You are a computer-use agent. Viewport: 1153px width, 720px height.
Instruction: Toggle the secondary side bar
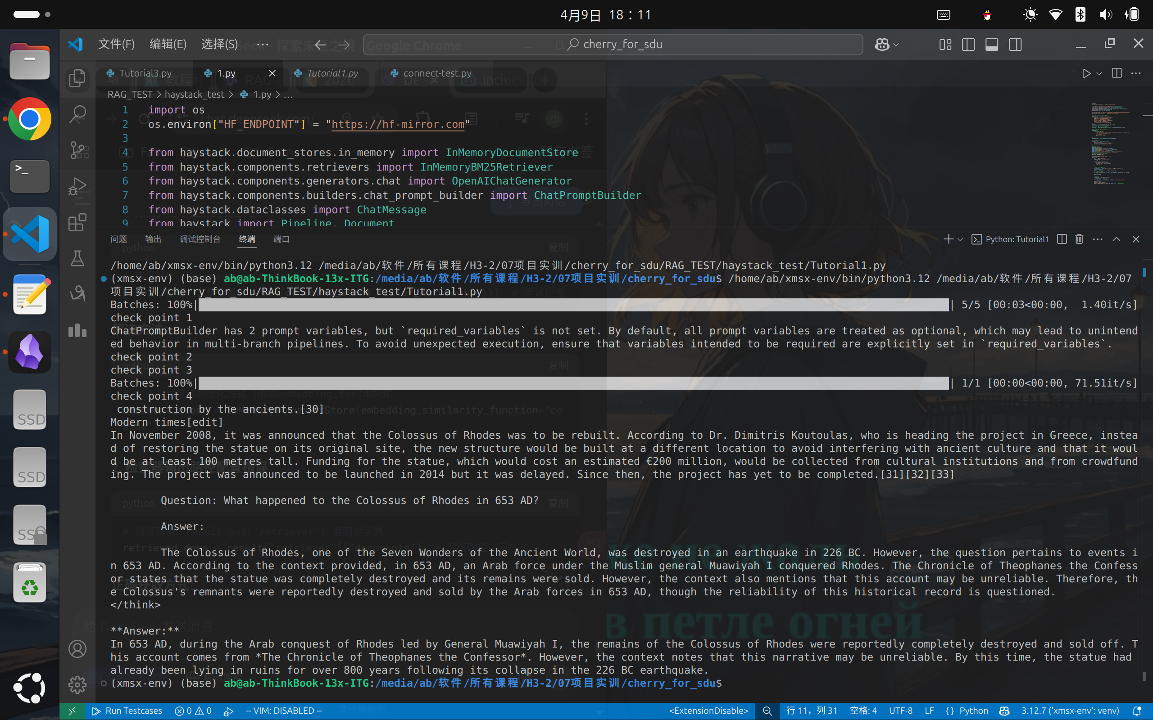pyautogui.click(x=1015, y=45)
